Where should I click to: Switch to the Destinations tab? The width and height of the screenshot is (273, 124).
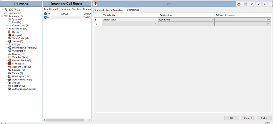coord(132,10)
